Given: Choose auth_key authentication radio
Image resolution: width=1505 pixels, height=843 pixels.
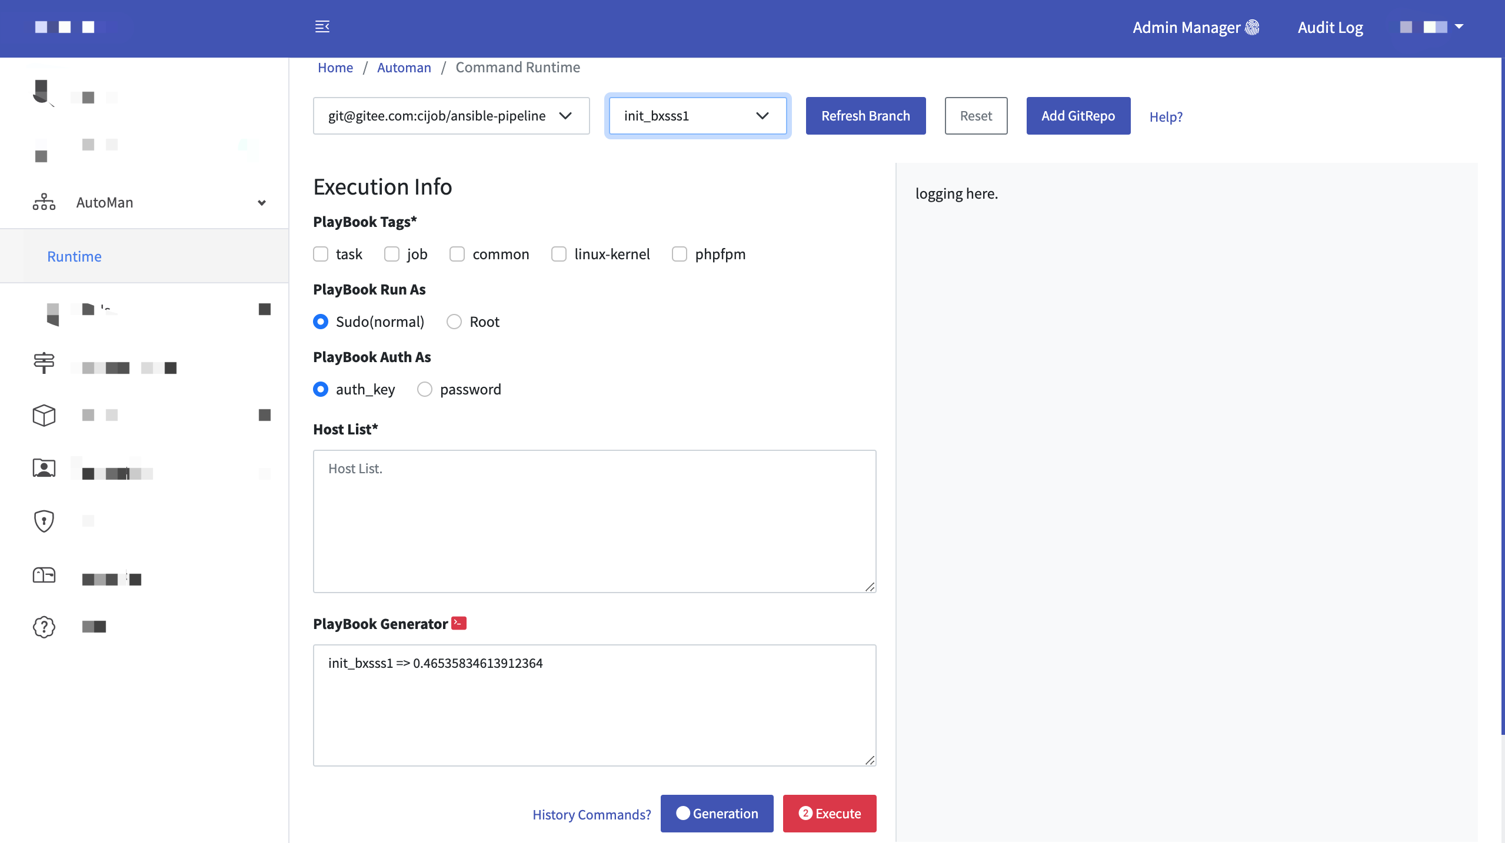Looking at the screenshot, I should (321, 389).
